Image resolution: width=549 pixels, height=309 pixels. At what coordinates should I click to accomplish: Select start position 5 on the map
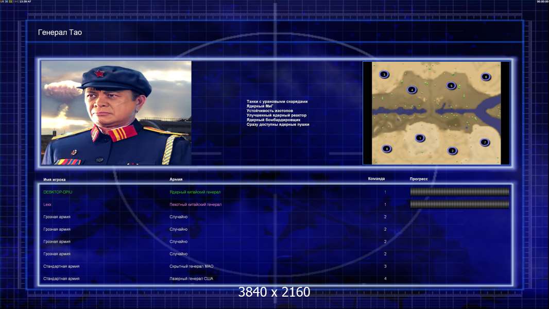451,85
